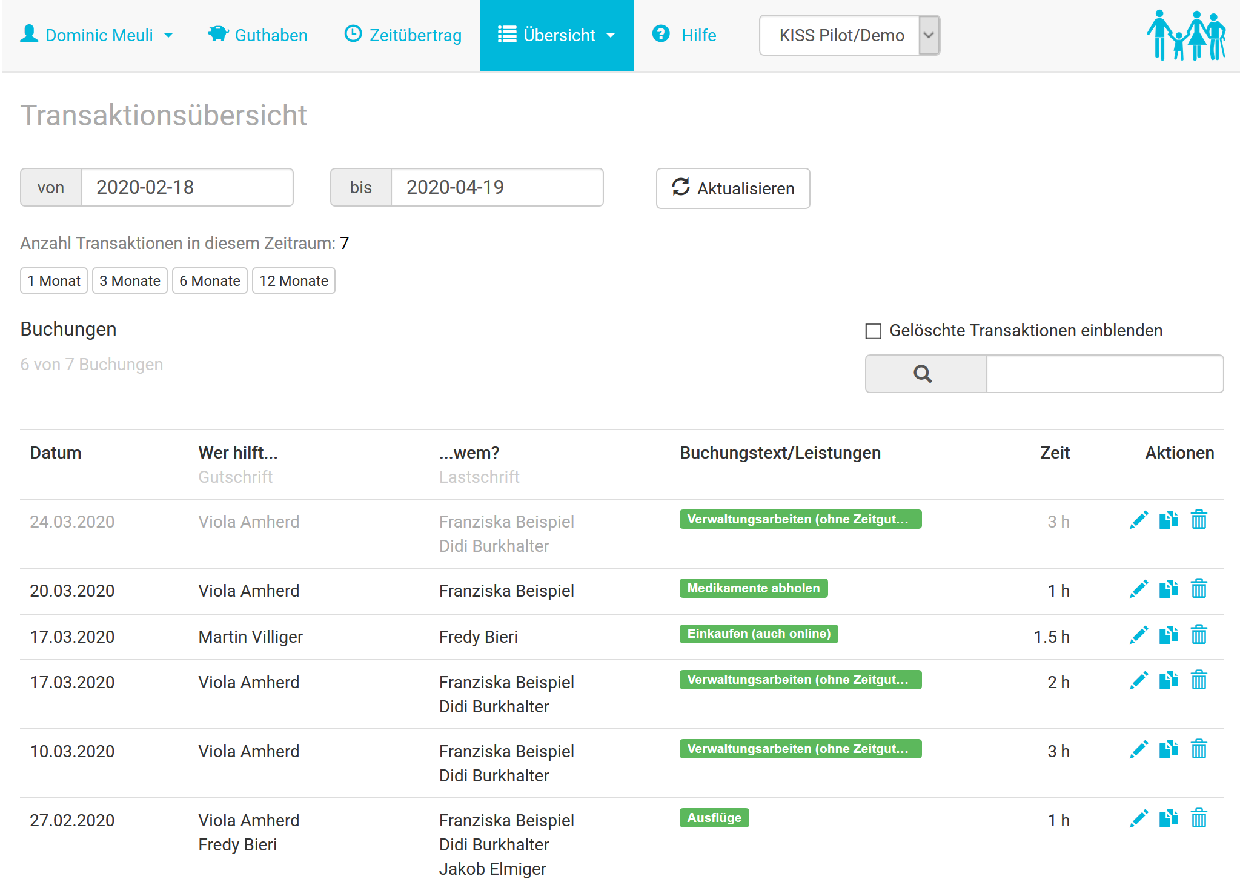Open the KISS Pilot/Demo selector
Screen dimensions: 1240x882
pos(849,35)
